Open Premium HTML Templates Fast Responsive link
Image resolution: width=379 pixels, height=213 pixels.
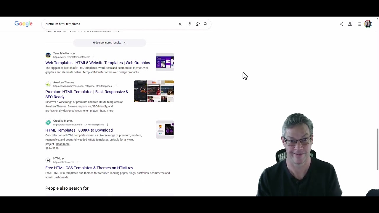87,94
